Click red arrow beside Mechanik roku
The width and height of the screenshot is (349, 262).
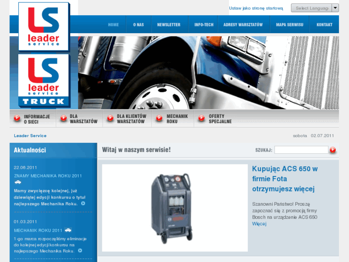point(159,118)
